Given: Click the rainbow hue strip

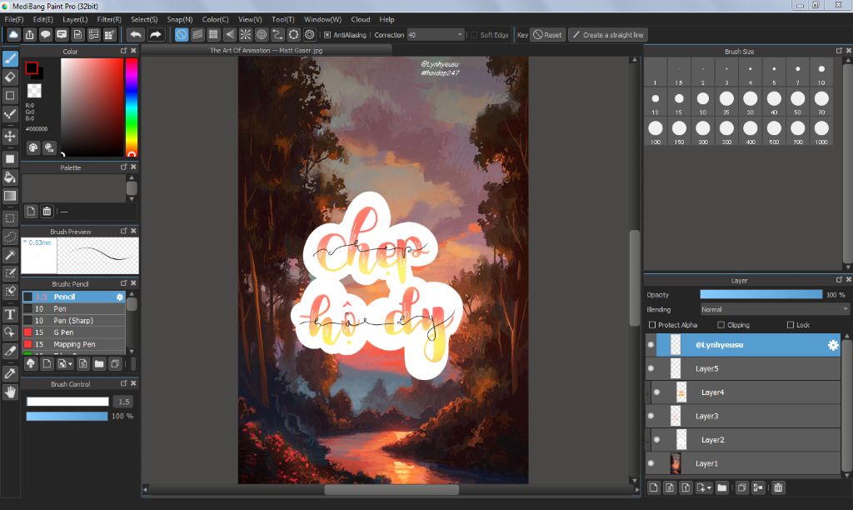Looking at the screenshot, I should (131, 107).
